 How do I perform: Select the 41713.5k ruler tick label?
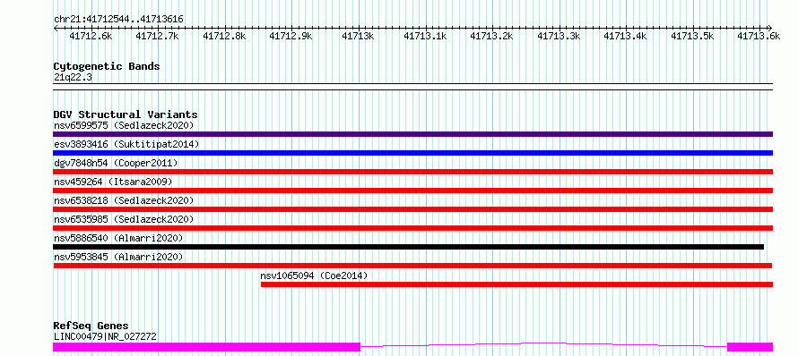click(693, 36)
